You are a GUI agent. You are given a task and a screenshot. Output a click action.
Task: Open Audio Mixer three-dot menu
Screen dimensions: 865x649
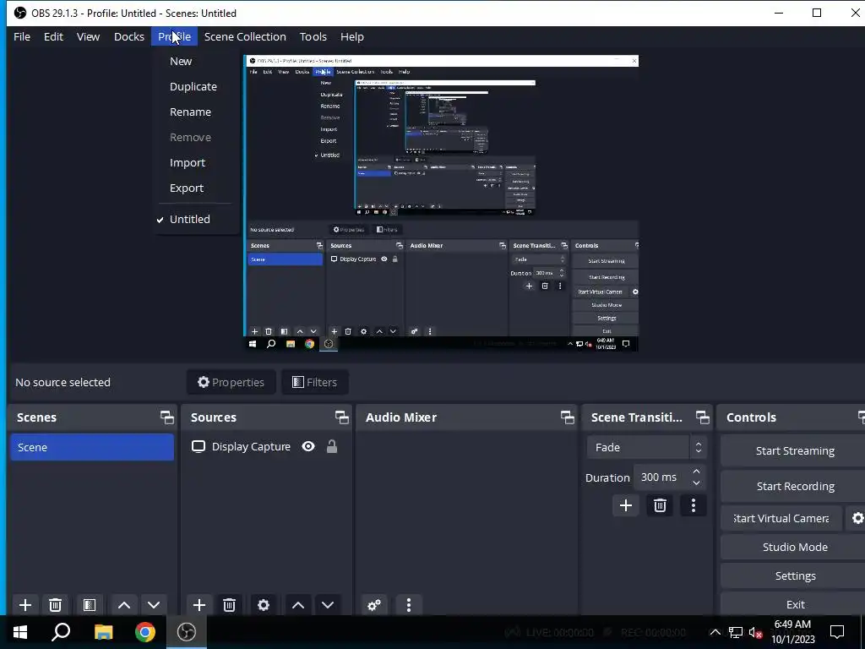409,605
